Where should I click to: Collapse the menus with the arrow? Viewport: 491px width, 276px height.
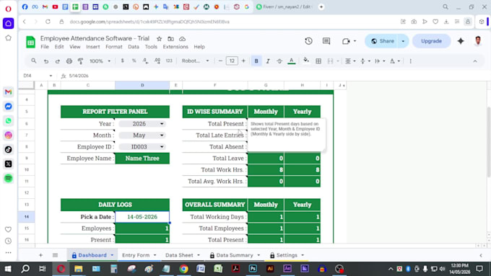(475, 61)
